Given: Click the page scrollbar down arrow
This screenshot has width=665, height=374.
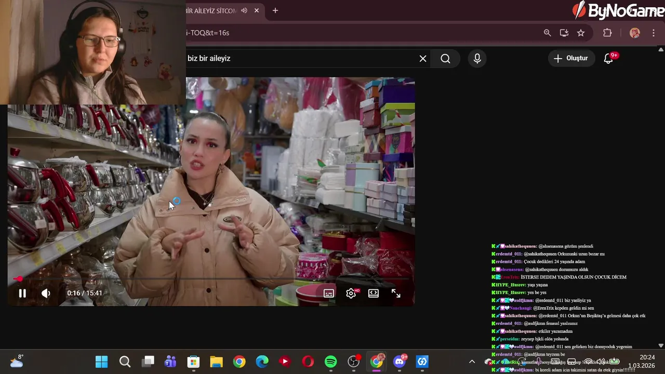Looking at the screenshot, I should [x=661, y=345].
